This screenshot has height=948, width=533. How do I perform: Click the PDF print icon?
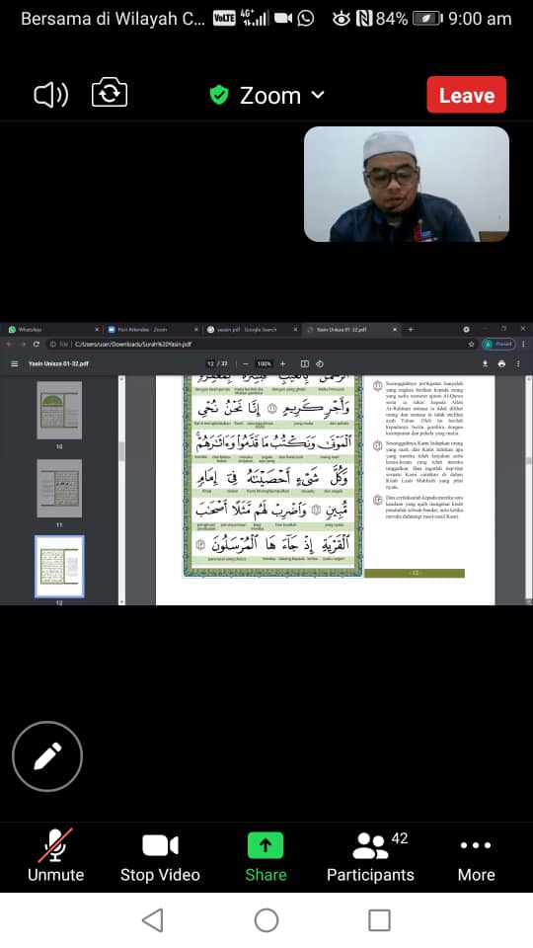(x=501, y=364)
